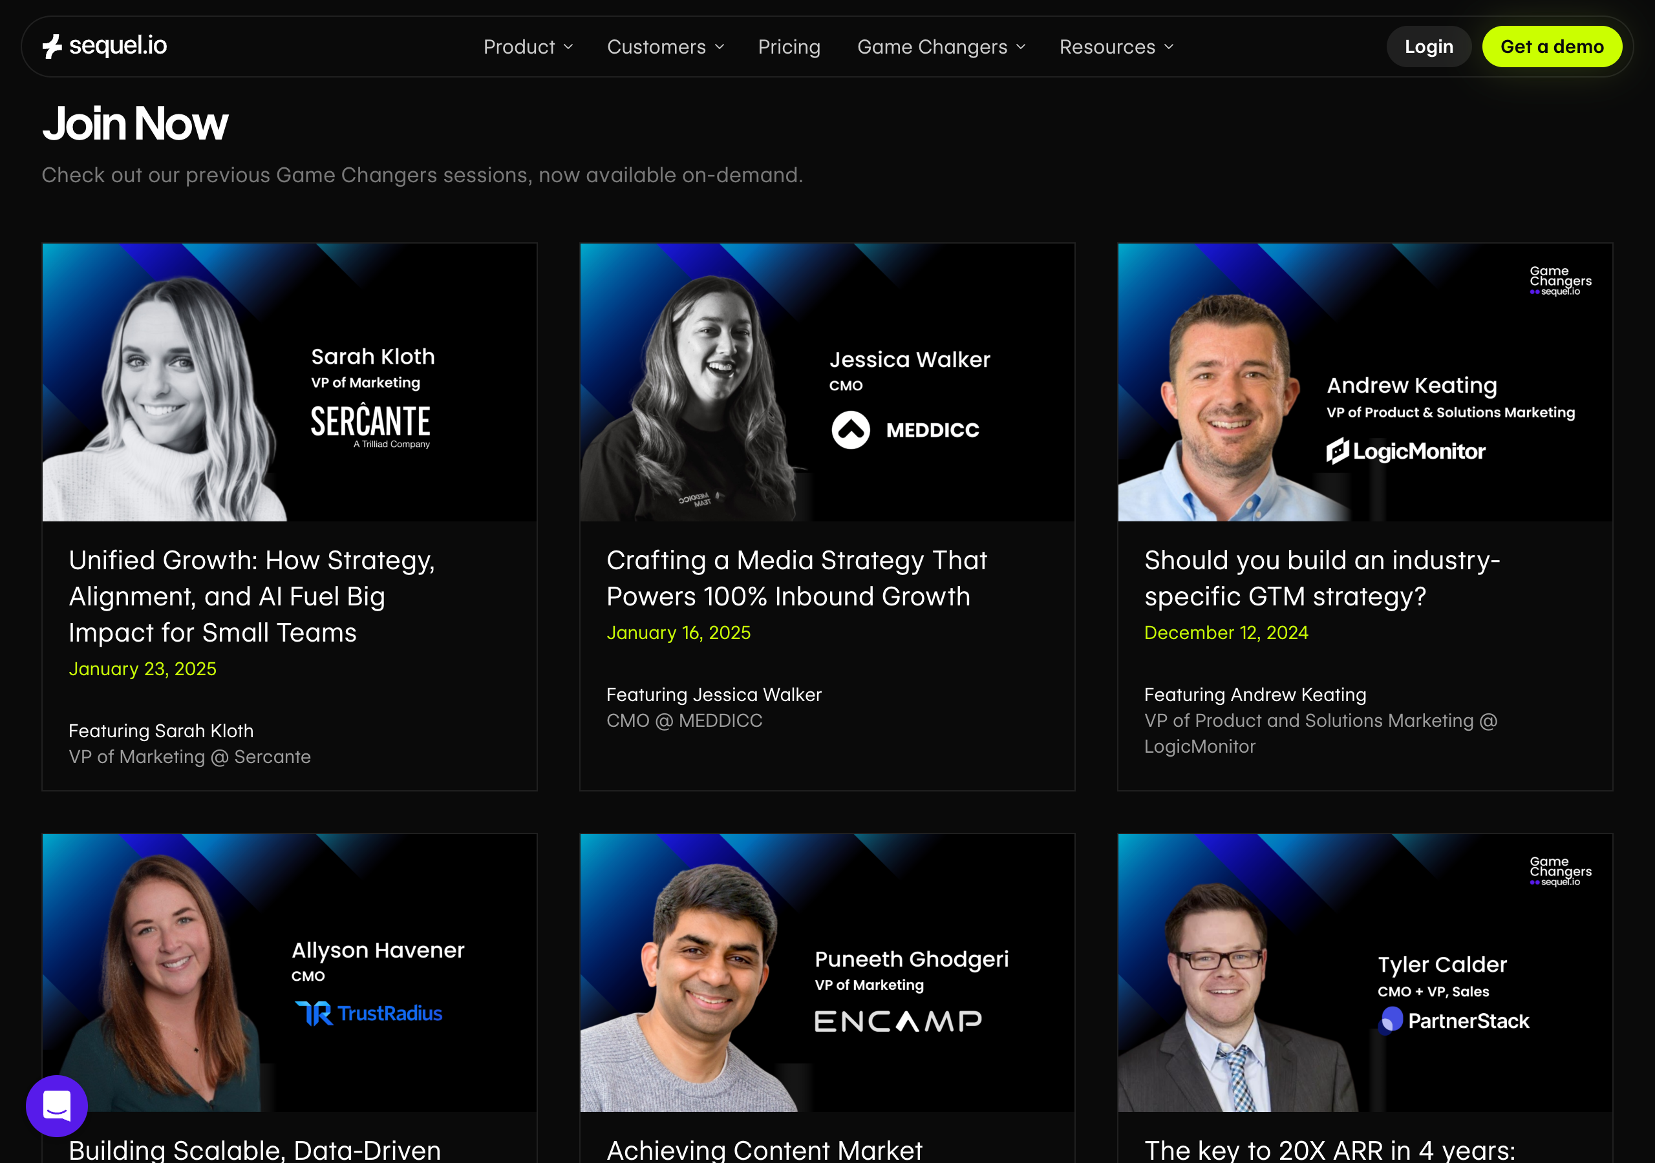Click the sequel.io logo in the navbar
This screenshot has width=1655, height=1163.
pos(105,45)
